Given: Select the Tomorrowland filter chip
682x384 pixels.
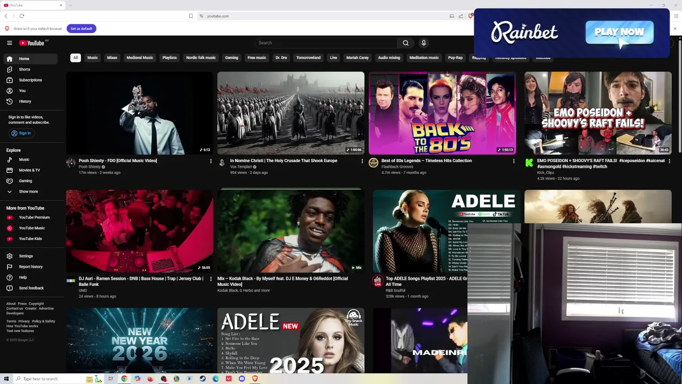Looking at the screenshot, I should pos(308,58).
